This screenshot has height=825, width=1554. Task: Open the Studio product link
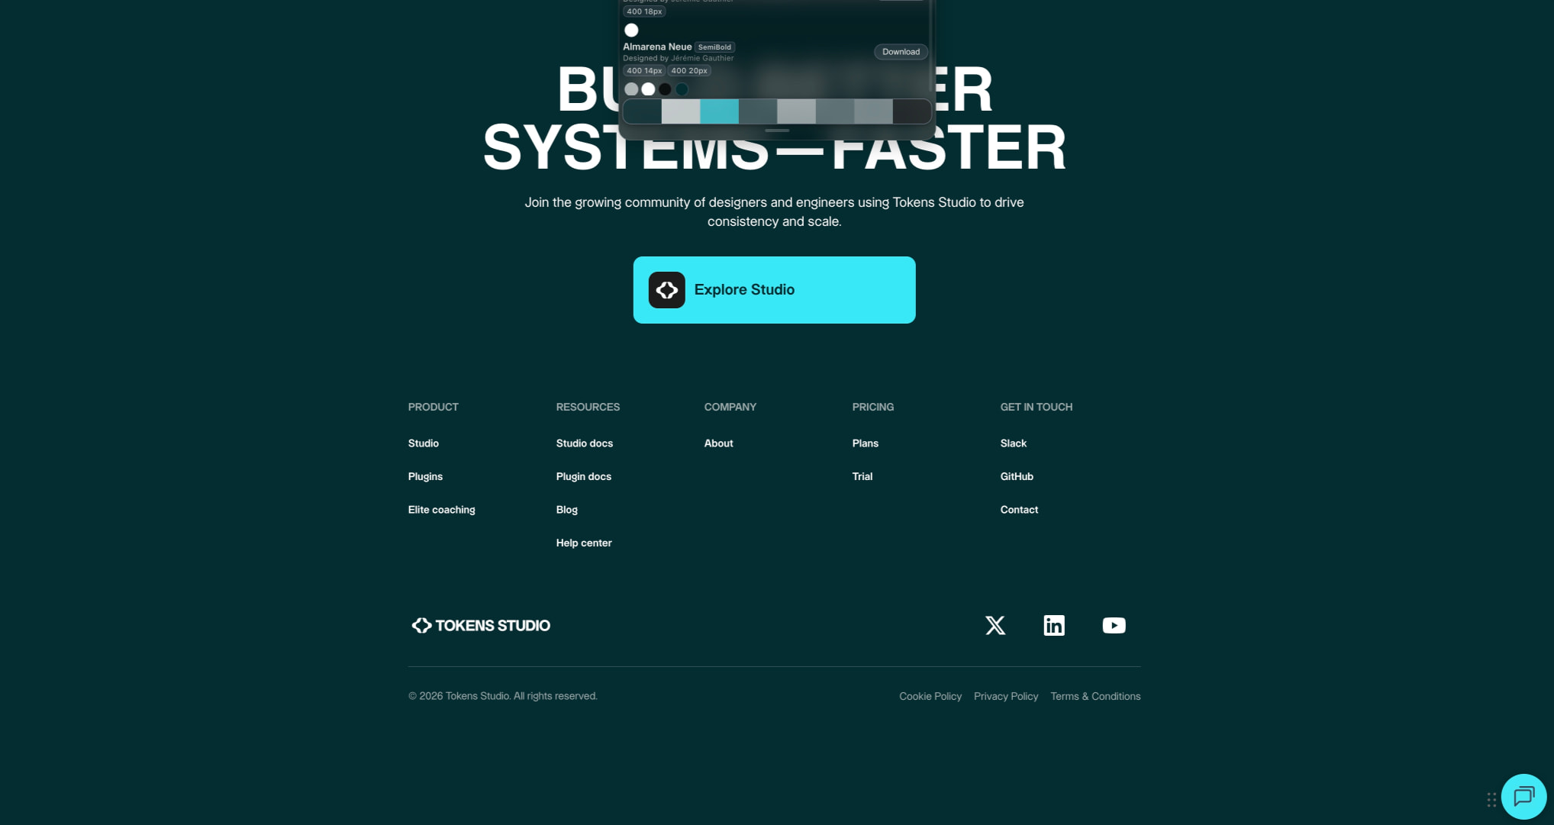pos(424,443)
